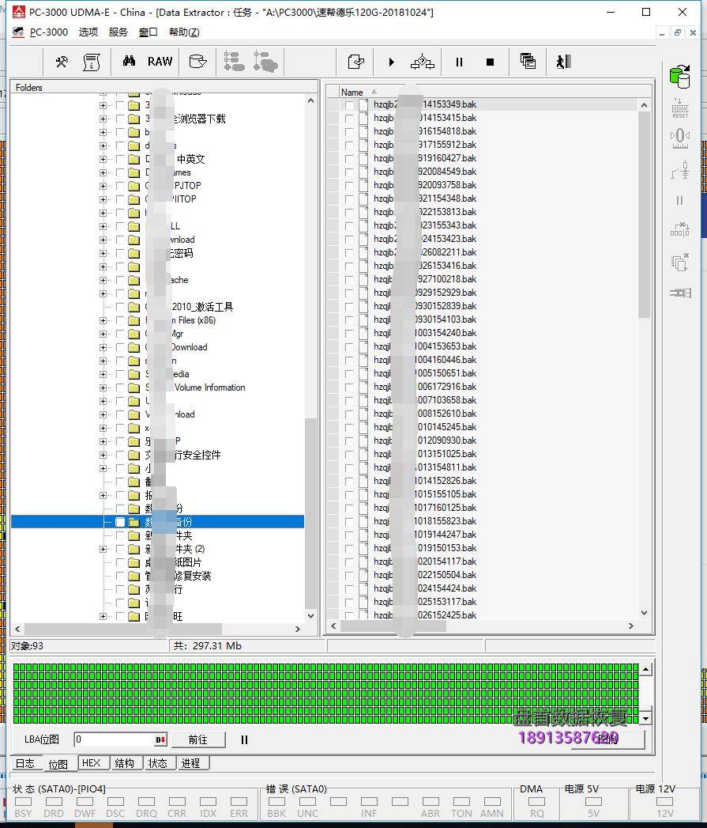Click the second tree structure icon
The height and width of the screenshot is (828, 707).
point(265,61)
